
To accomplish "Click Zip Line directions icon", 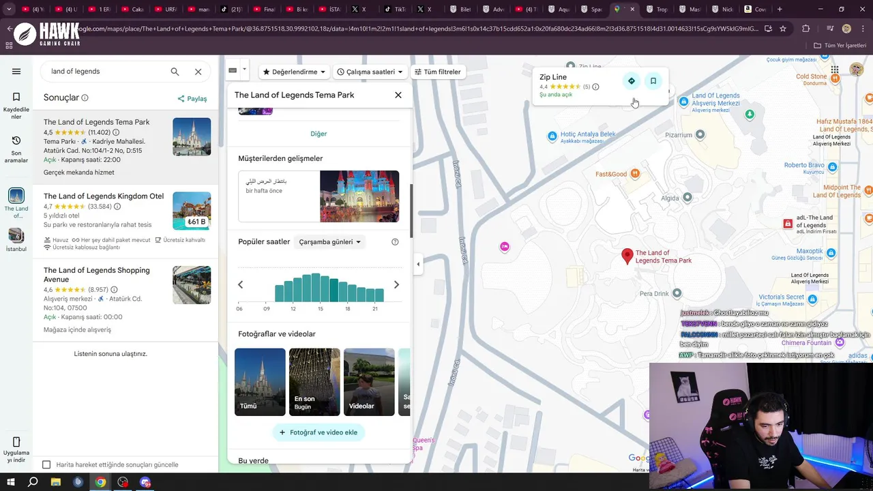I will [632, 81].
